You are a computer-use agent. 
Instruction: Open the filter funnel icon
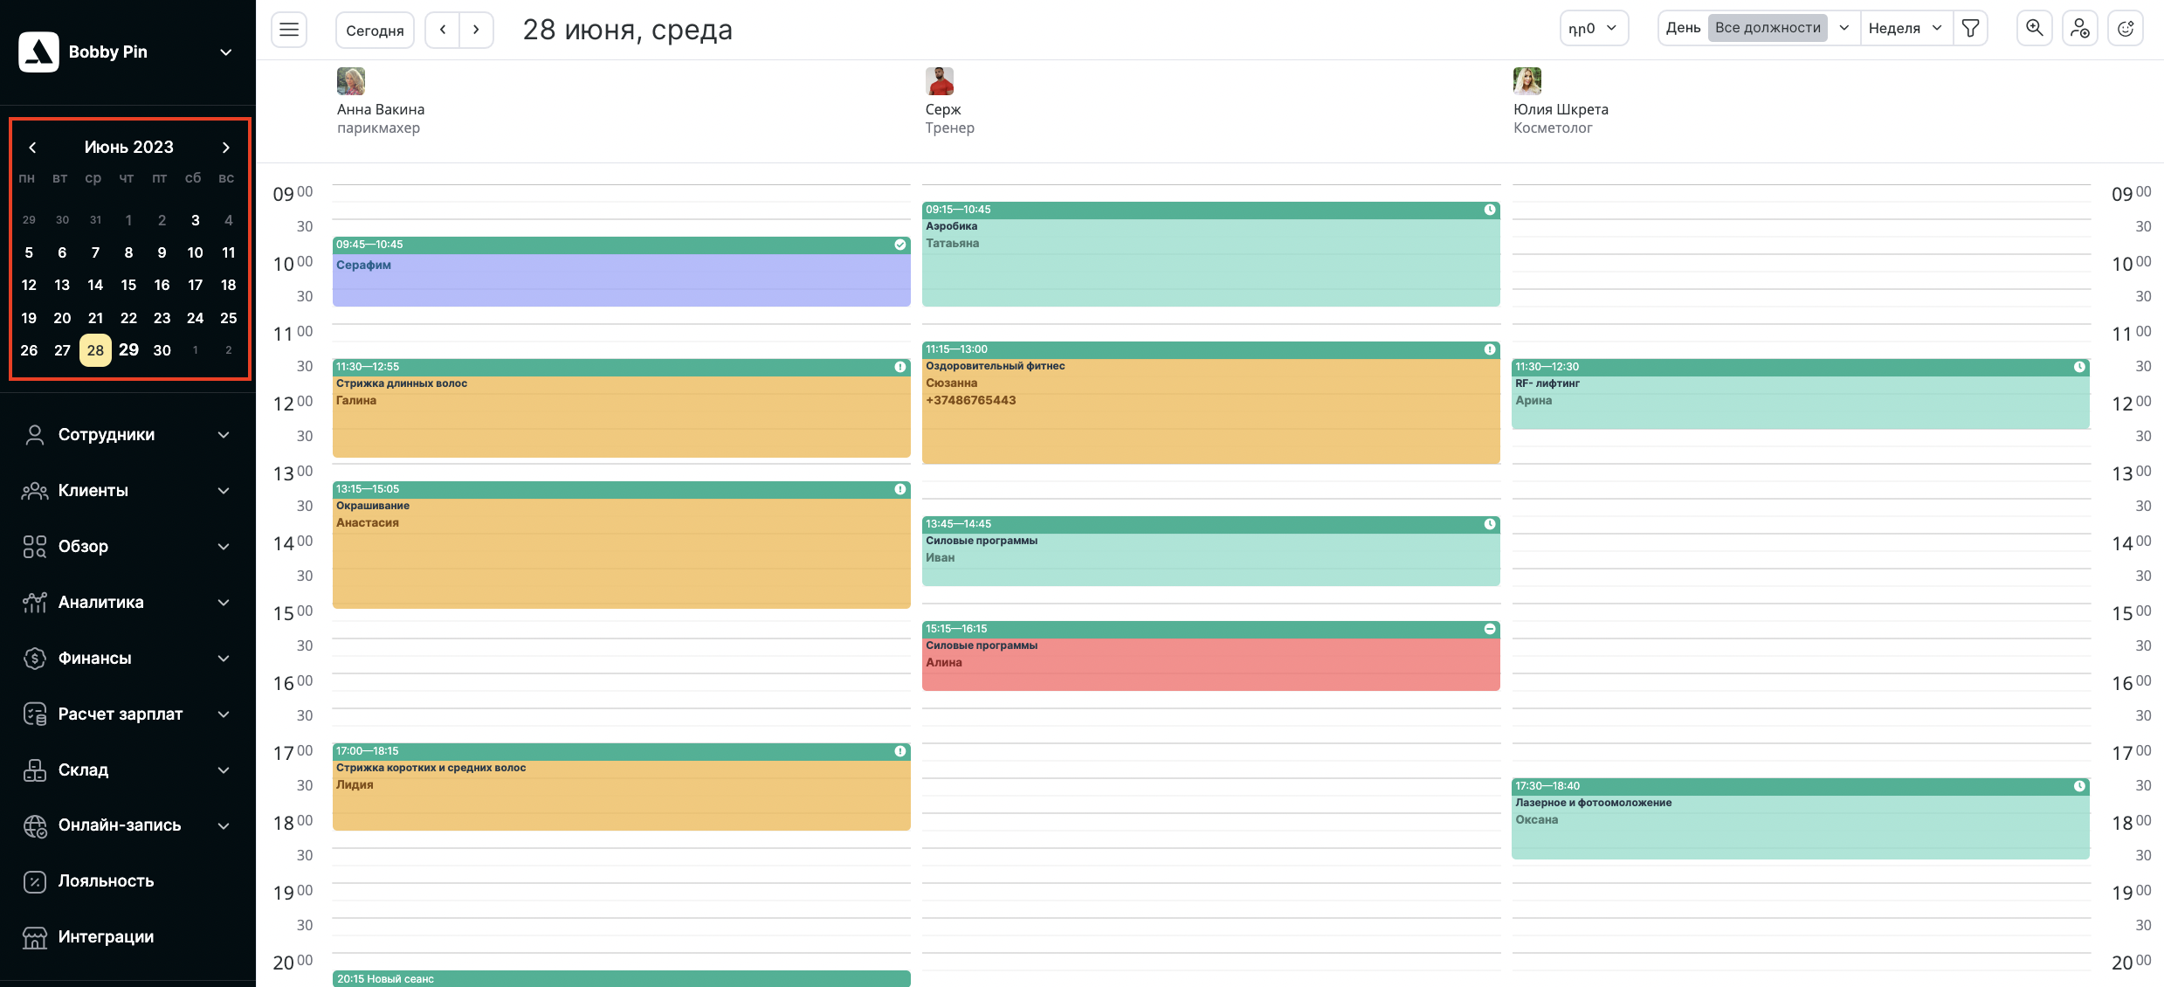point(1970,29)
